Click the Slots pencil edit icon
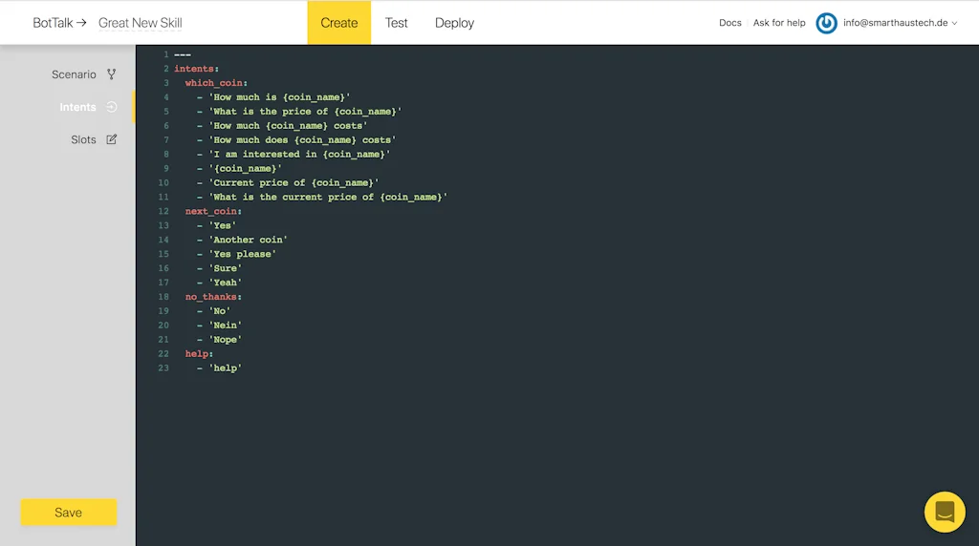Image resolution: width=979 pixels, height=546 pixels. coord(112,139)
